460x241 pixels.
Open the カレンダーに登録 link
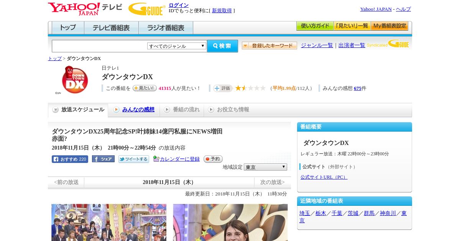pyautogui.click(x=180, y=159)
